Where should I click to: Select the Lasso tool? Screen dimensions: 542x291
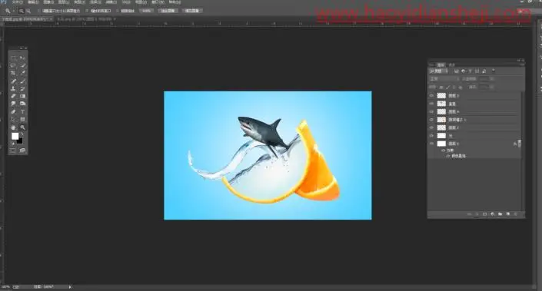click(x=14, y=65)
